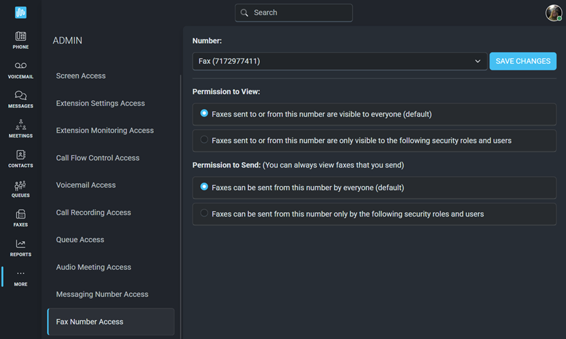
Task: Expand the Fax (7172977411) number dropdown
Action: tap(340, 62)
